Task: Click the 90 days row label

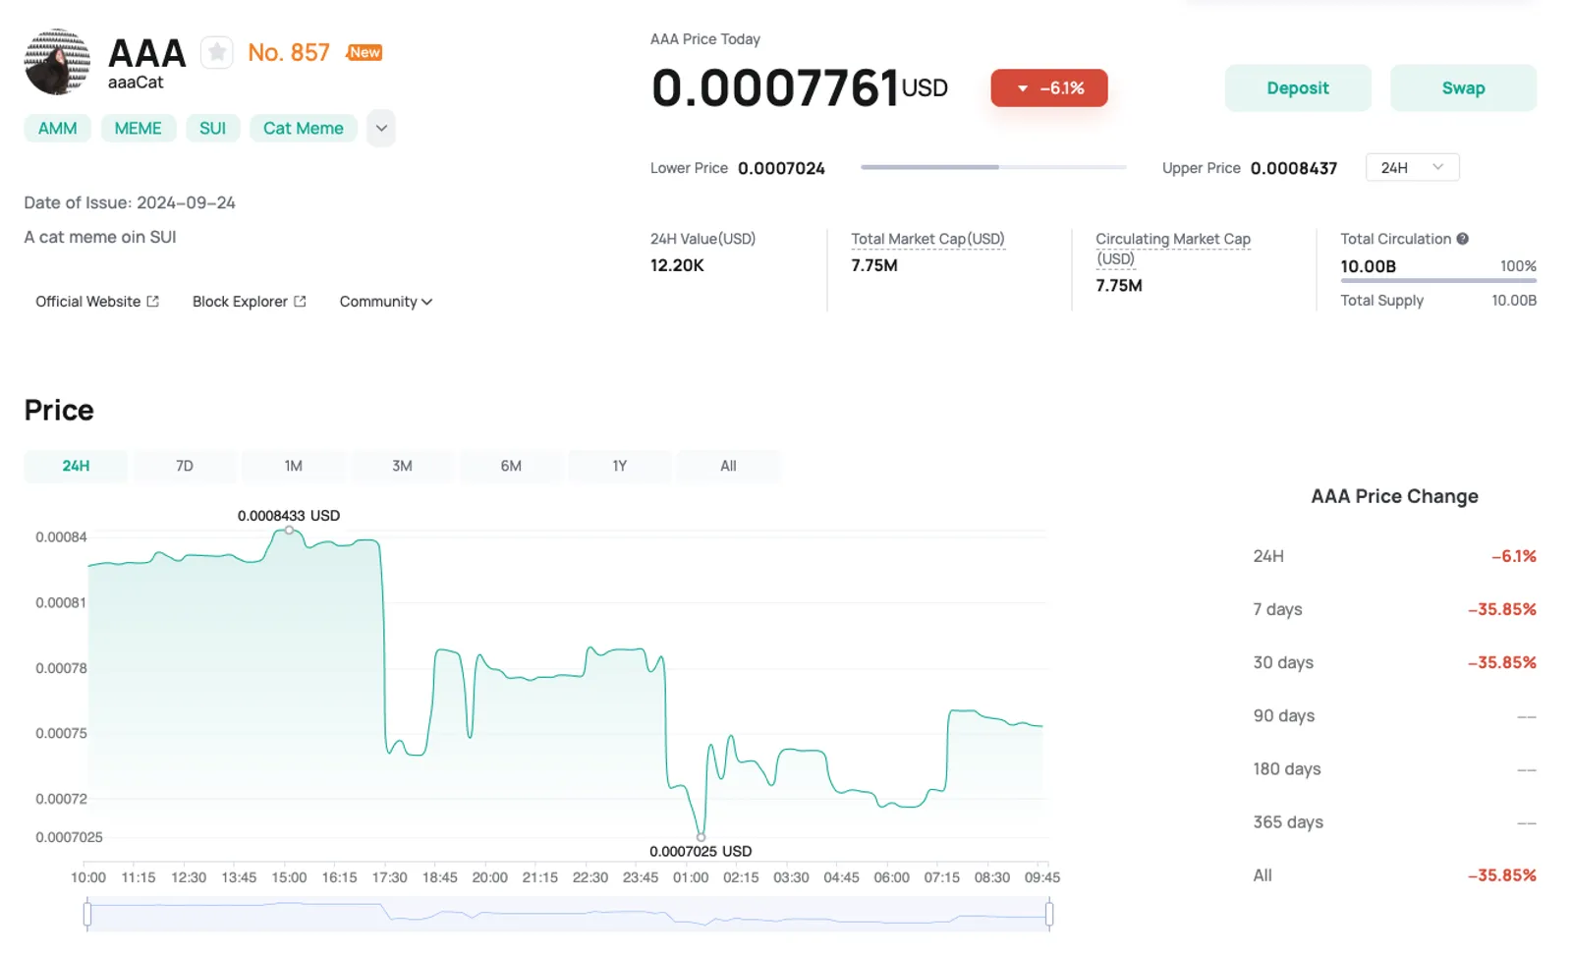Action: (x=1283, y=715)
